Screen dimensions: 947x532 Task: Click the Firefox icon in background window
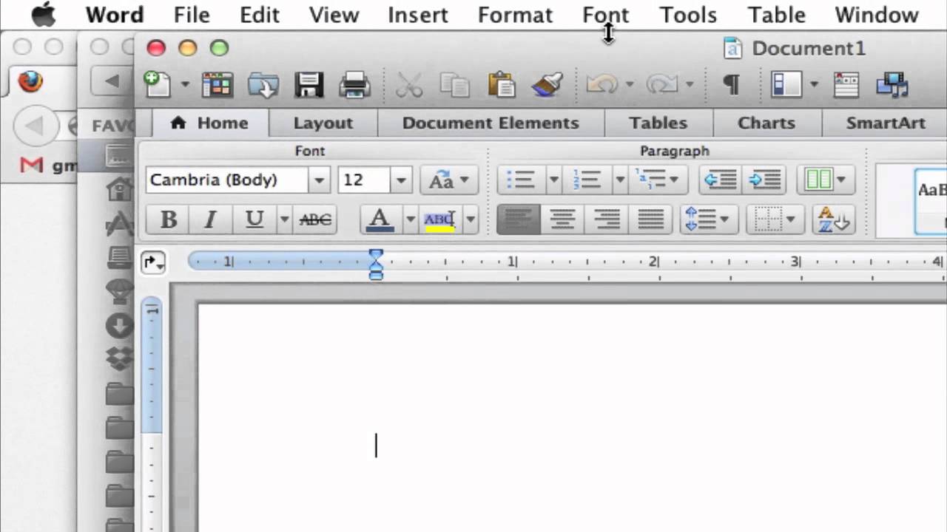pyautogui.click(x=31, y=81)
